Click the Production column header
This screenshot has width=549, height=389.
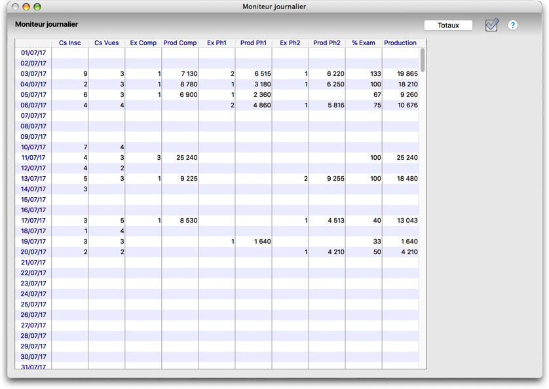[400, 43]
